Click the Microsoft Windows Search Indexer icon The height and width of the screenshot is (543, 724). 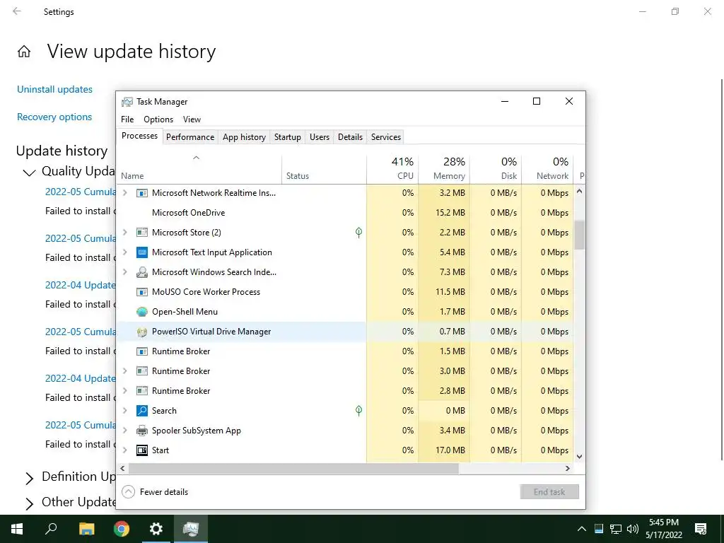[141, 272]
